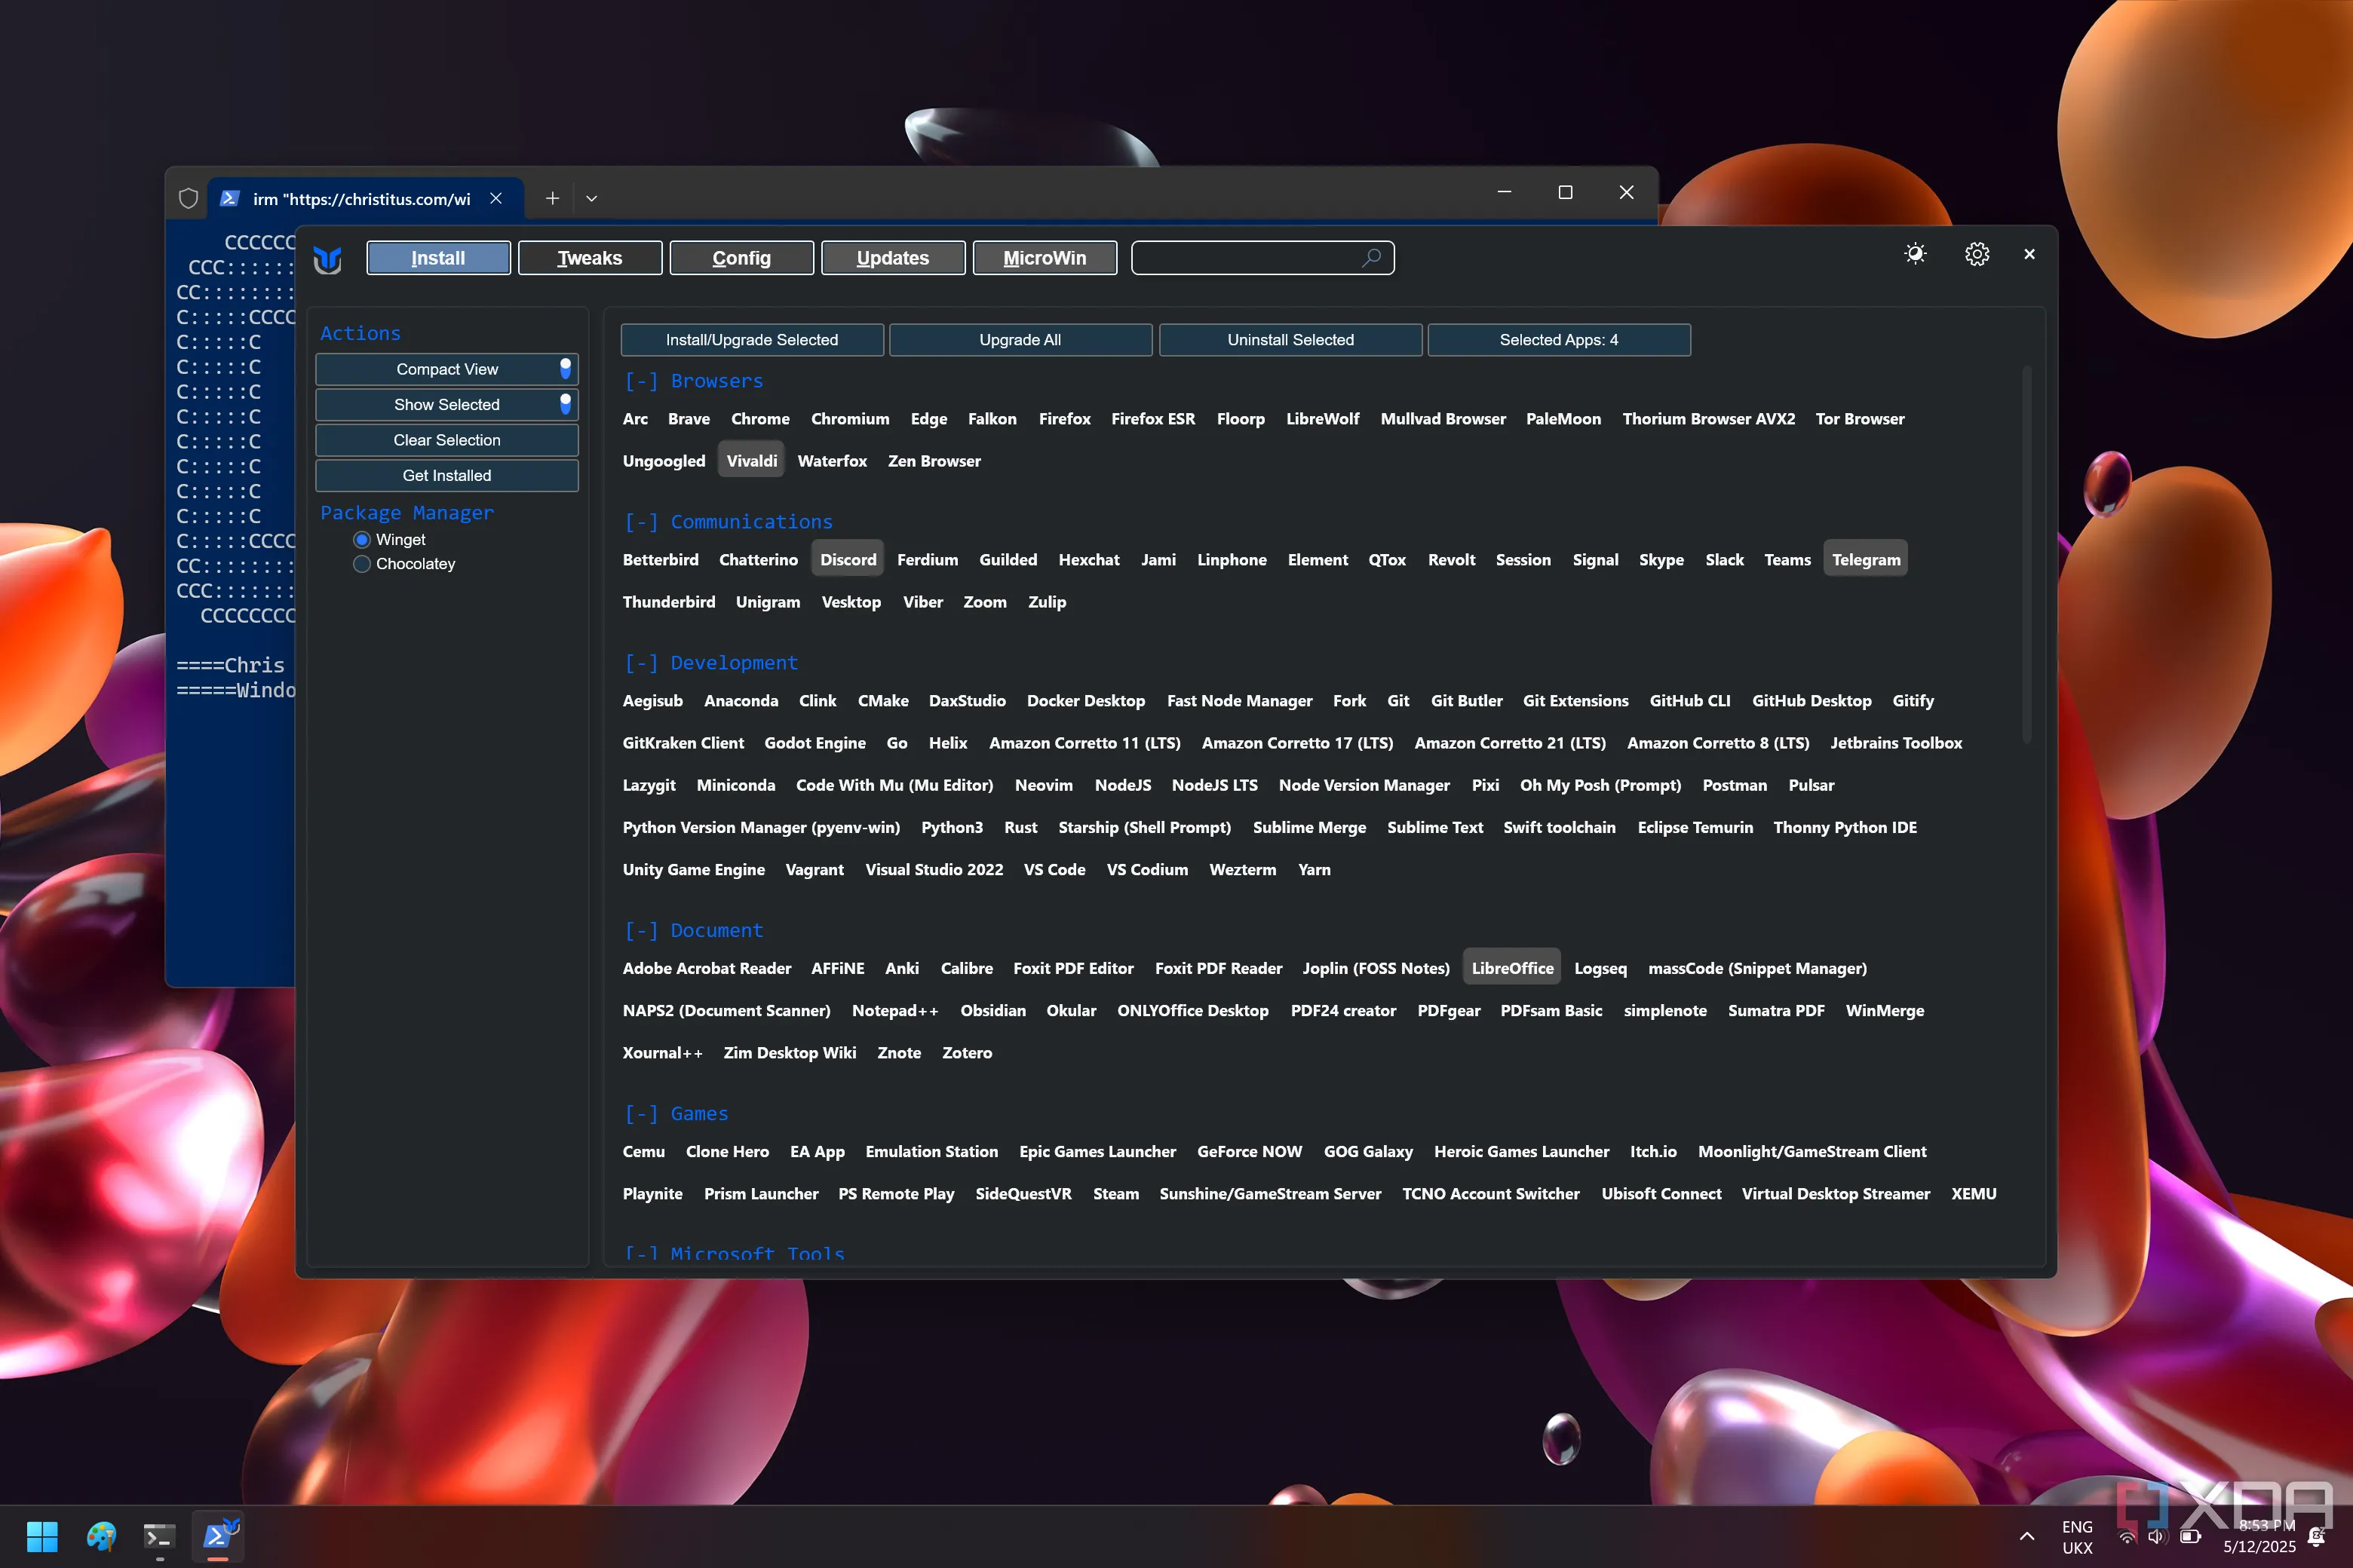Click the battery tray icon
The width and height of the screenshot is (2353, 1568).
[2191, 1536]
